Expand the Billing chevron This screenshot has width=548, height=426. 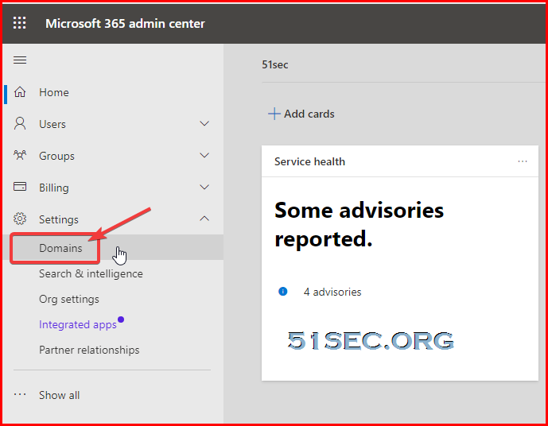click(x=204, y=187)
